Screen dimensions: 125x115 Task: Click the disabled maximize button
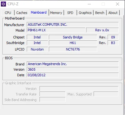103,4
